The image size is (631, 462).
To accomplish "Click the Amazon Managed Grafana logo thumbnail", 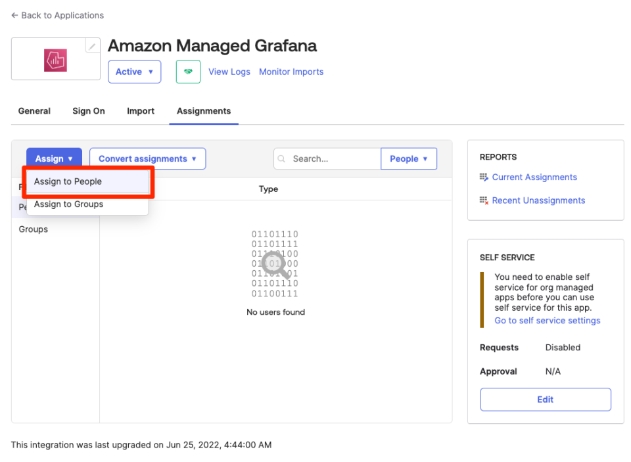I will [x=55, y=59].
